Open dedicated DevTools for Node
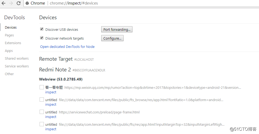The image size is (259, 134). coord(67,47)
